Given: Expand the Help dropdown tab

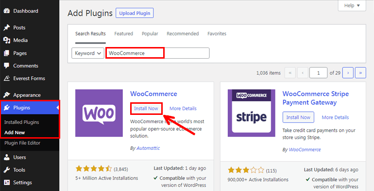Looking at the screenshot, I should tap(352, 5).
